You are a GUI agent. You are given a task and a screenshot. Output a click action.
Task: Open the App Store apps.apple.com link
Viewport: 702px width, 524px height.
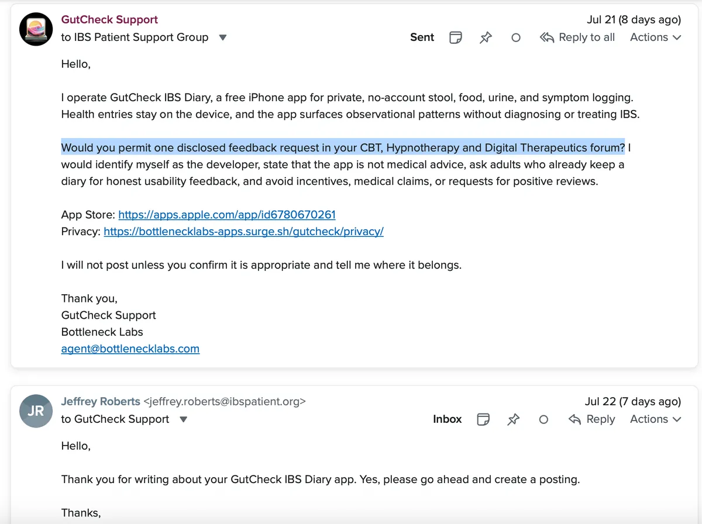tap(227, 215)
